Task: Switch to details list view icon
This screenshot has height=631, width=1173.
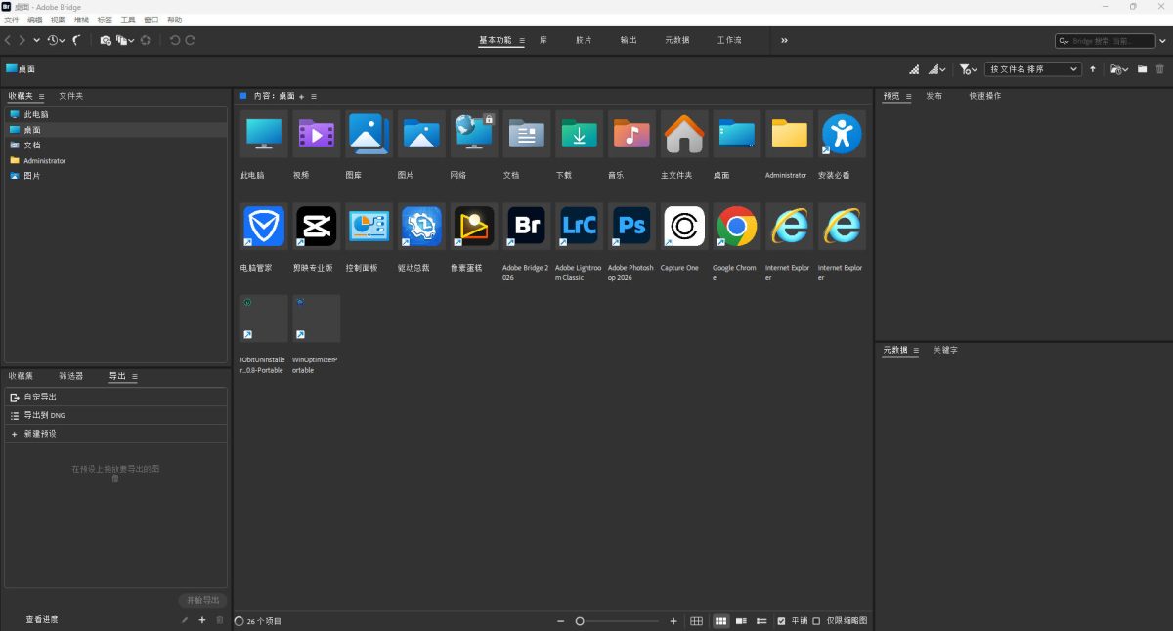Action: coord(741,621)
